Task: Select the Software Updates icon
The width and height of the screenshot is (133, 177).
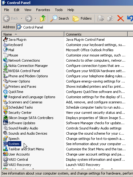Action: [x=6, y=123]
